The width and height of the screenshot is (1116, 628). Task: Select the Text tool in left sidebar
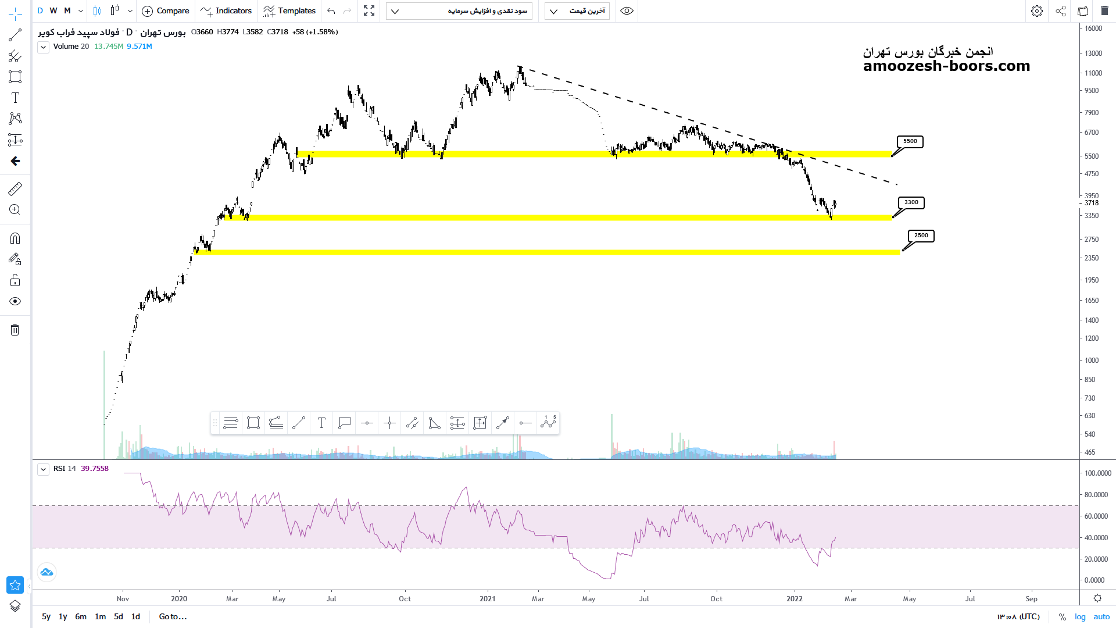[x=15, y=98]
